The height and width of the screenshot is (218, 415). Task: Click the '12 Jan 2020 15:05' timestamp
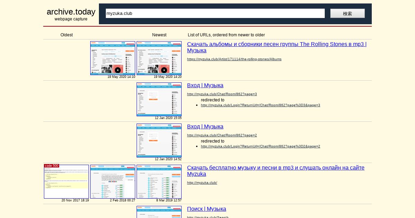point(168,118)
